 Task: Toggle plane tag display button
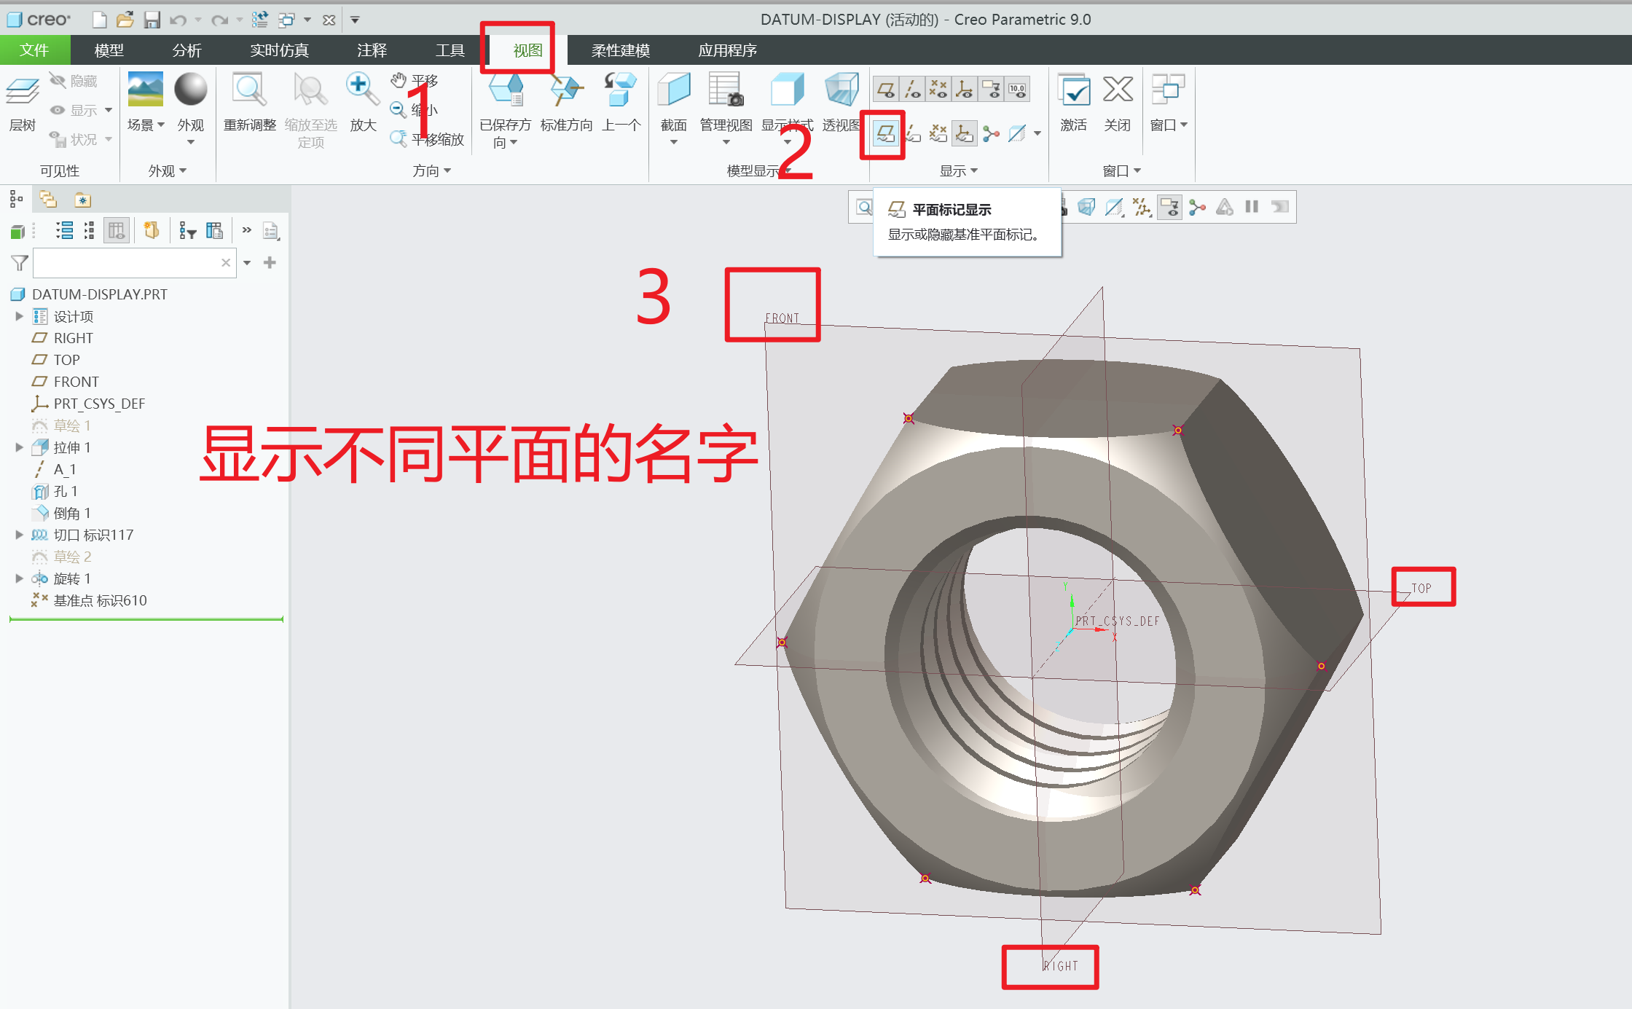click(x=884, y=133)
